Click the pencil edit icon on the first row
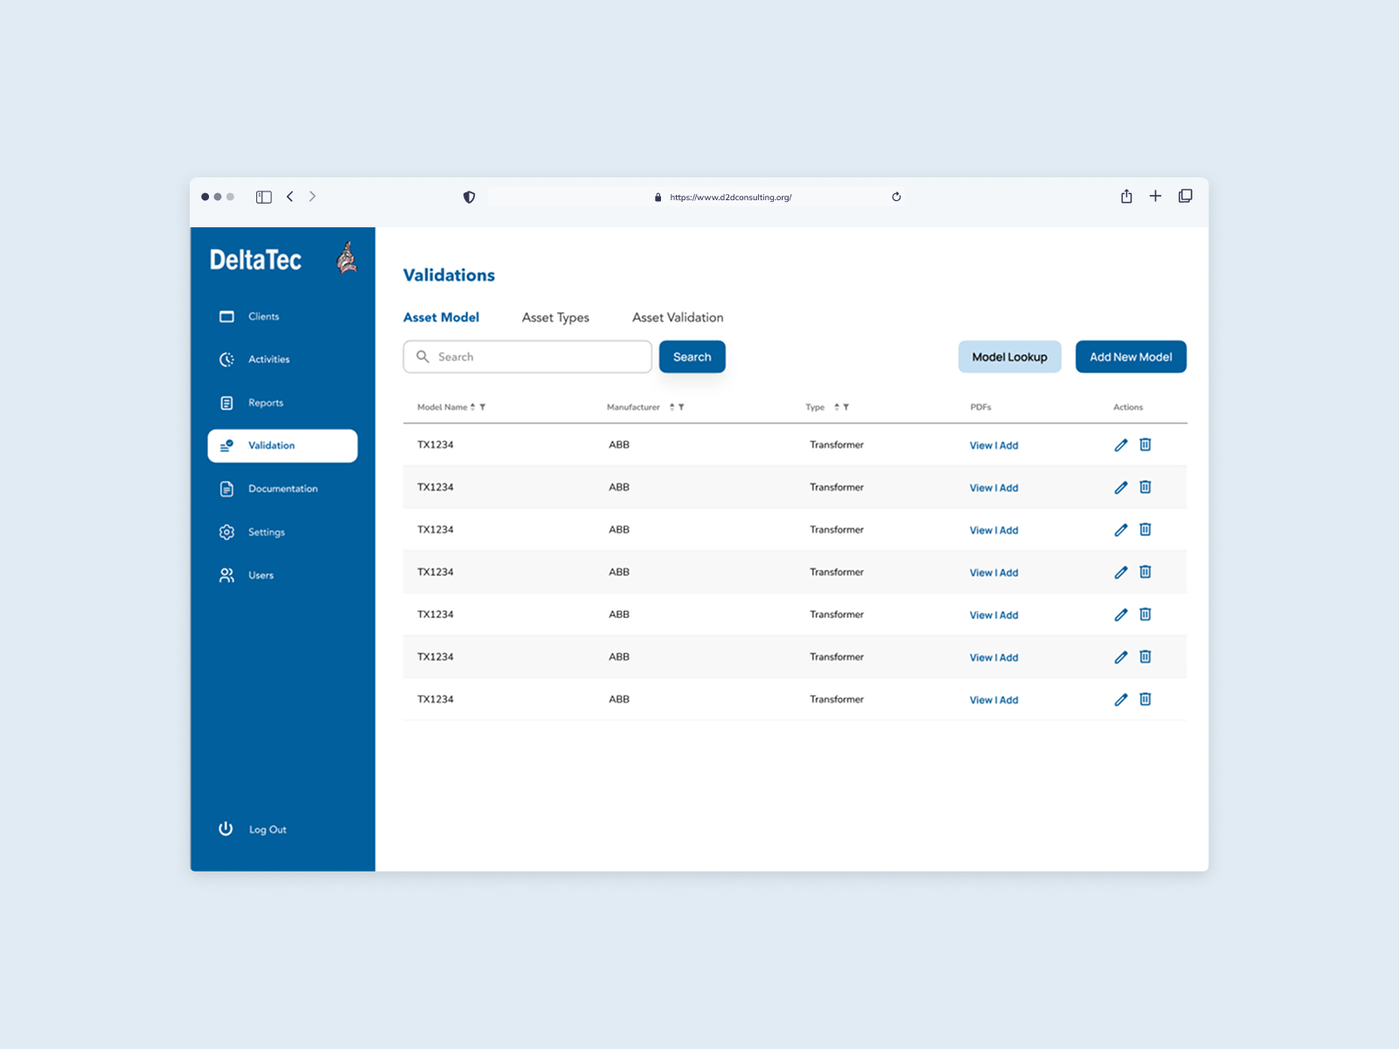Image resolution: width=1399 pixels, height=1049 pixels. [x=1120, y=445]
